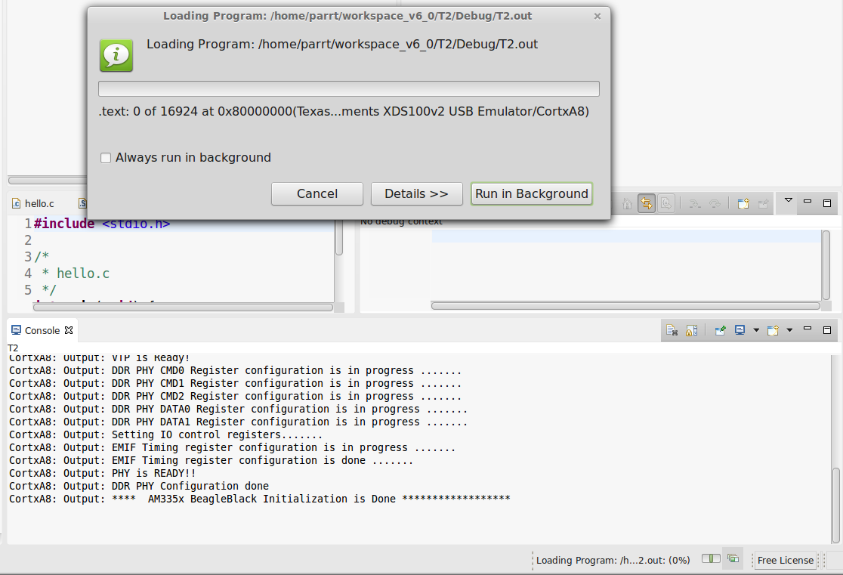Open Details >> in loading dialog
Viewport: 843px width, 575px height.
pyautogui.click(x=417, y=193)
